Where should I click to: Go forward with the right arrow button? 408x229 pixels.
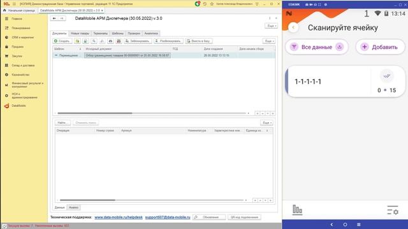coord(62,18)
